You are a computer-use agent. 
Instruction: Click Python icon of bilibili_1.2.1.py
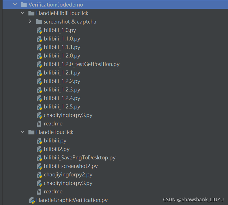point(39,73)
